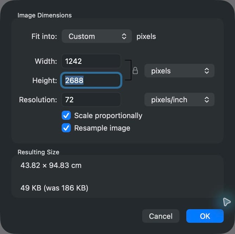
Task: Open the pixels unit dropdown
Action: pos(180,71)
